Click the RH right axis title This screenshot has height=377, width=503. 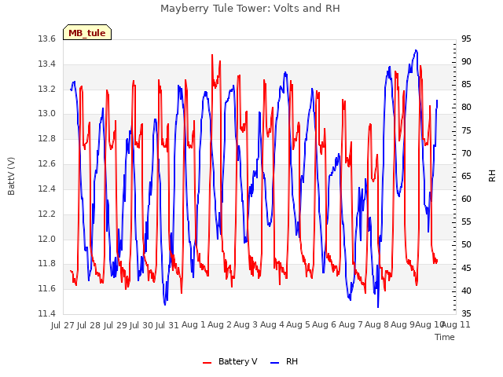pos(492,176)
